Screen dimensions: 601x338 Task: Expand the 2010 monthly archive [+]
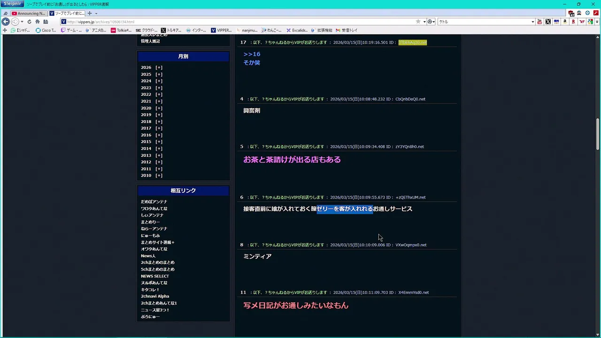pyautogui.click(x=159, y=176)
